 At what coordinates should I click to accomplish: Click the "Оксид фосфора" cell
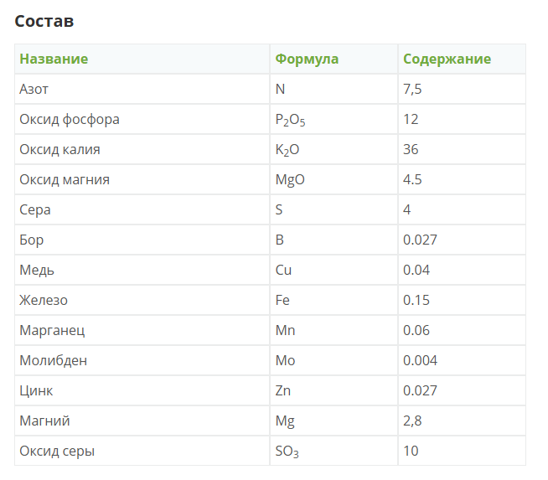coord(70,119)
